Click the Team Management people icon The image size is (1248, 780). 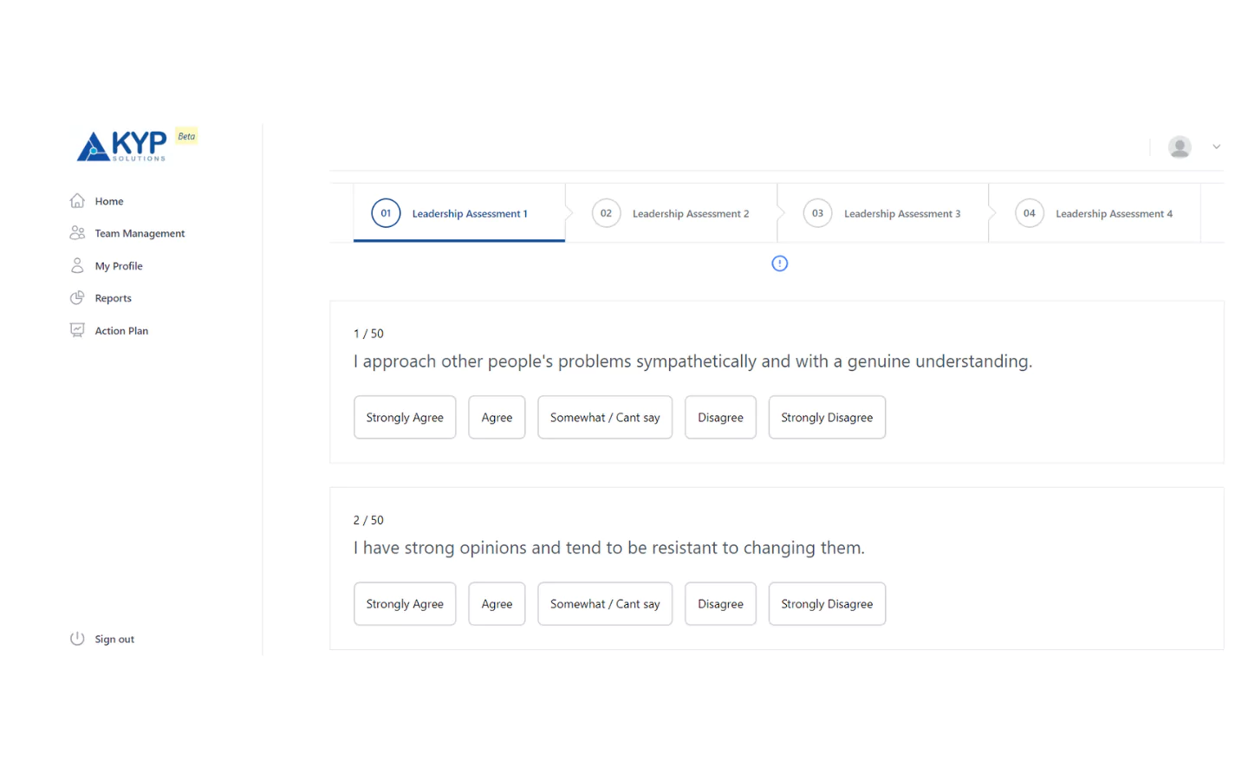pyautogui.click(x=77, y=233)
